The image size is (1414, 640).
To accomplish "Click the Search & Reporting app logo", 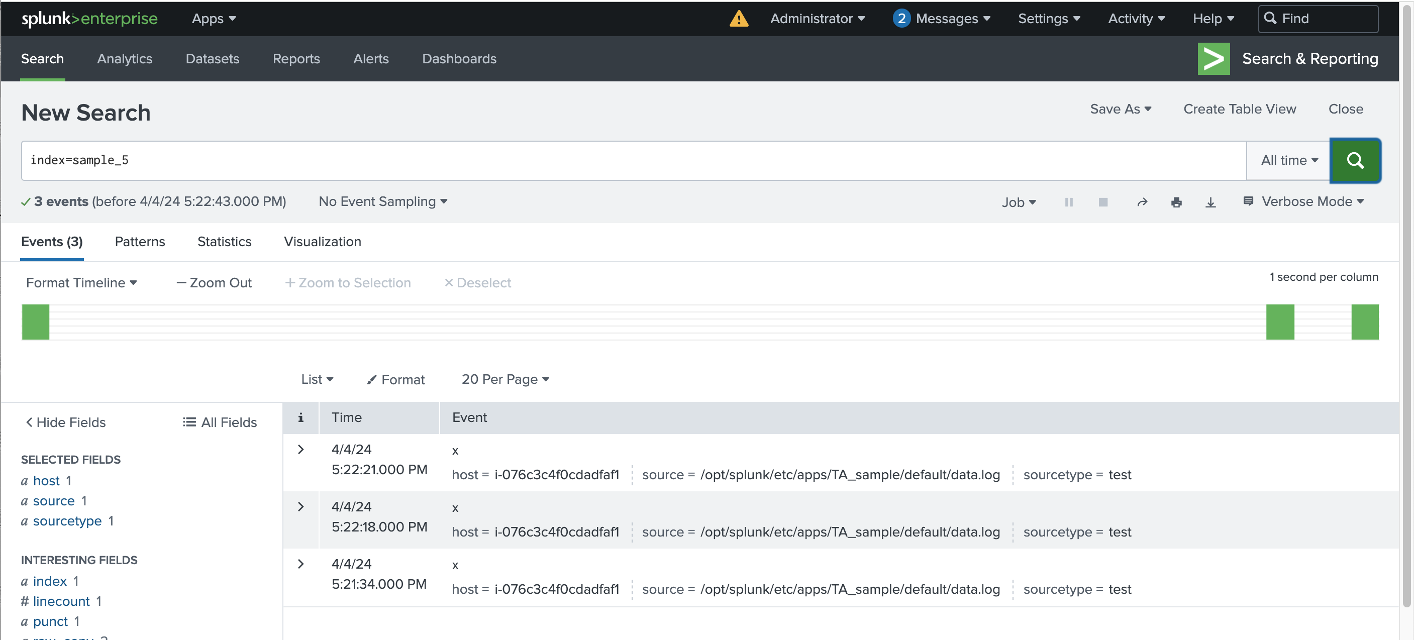I will [x=1213, y=59].
